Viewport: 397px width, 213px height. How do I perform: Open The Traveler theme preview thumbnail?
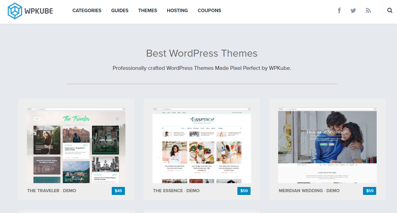pos(76,145)
